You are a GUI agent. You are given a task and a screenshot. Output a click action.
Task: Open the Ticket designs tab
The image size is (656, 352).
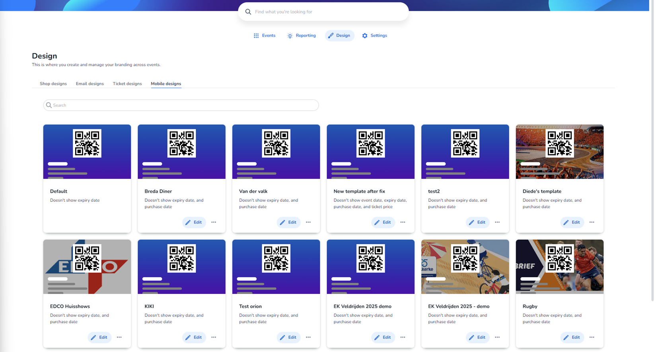pyautogui.click(x=127, y=84)
